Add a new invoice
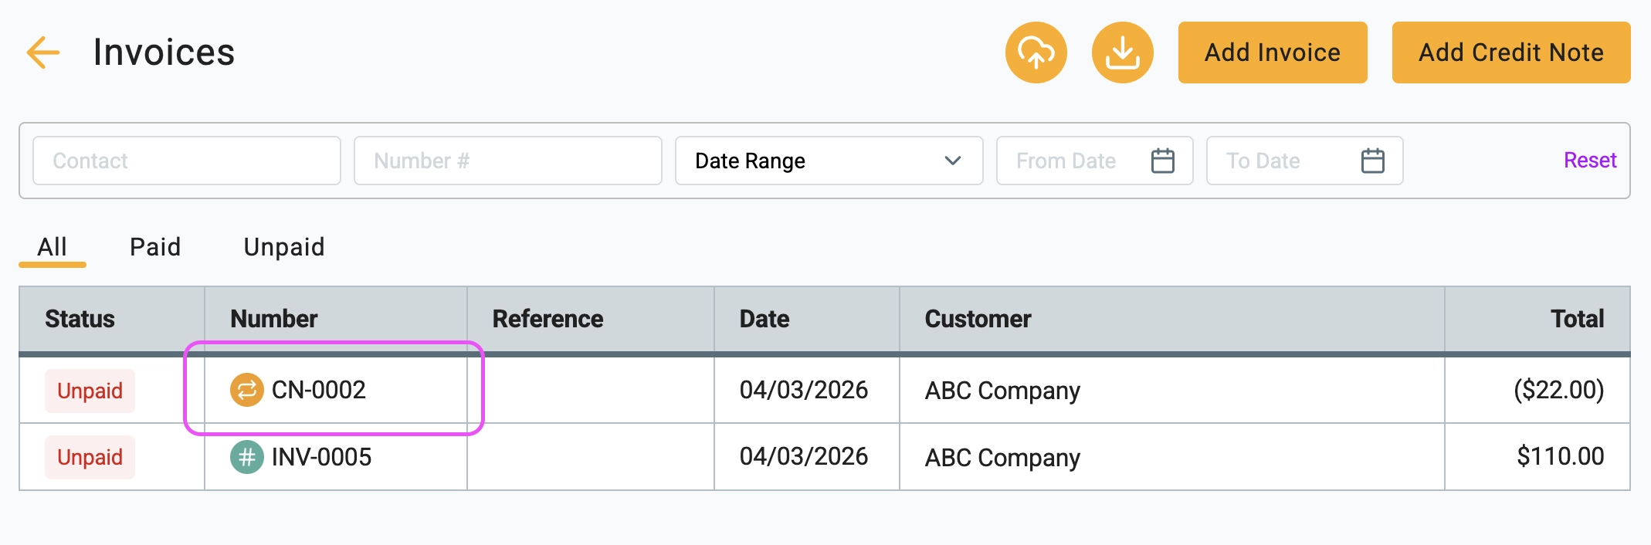The width and height of the screenshot is (1651, 545). pos(1273,52)
